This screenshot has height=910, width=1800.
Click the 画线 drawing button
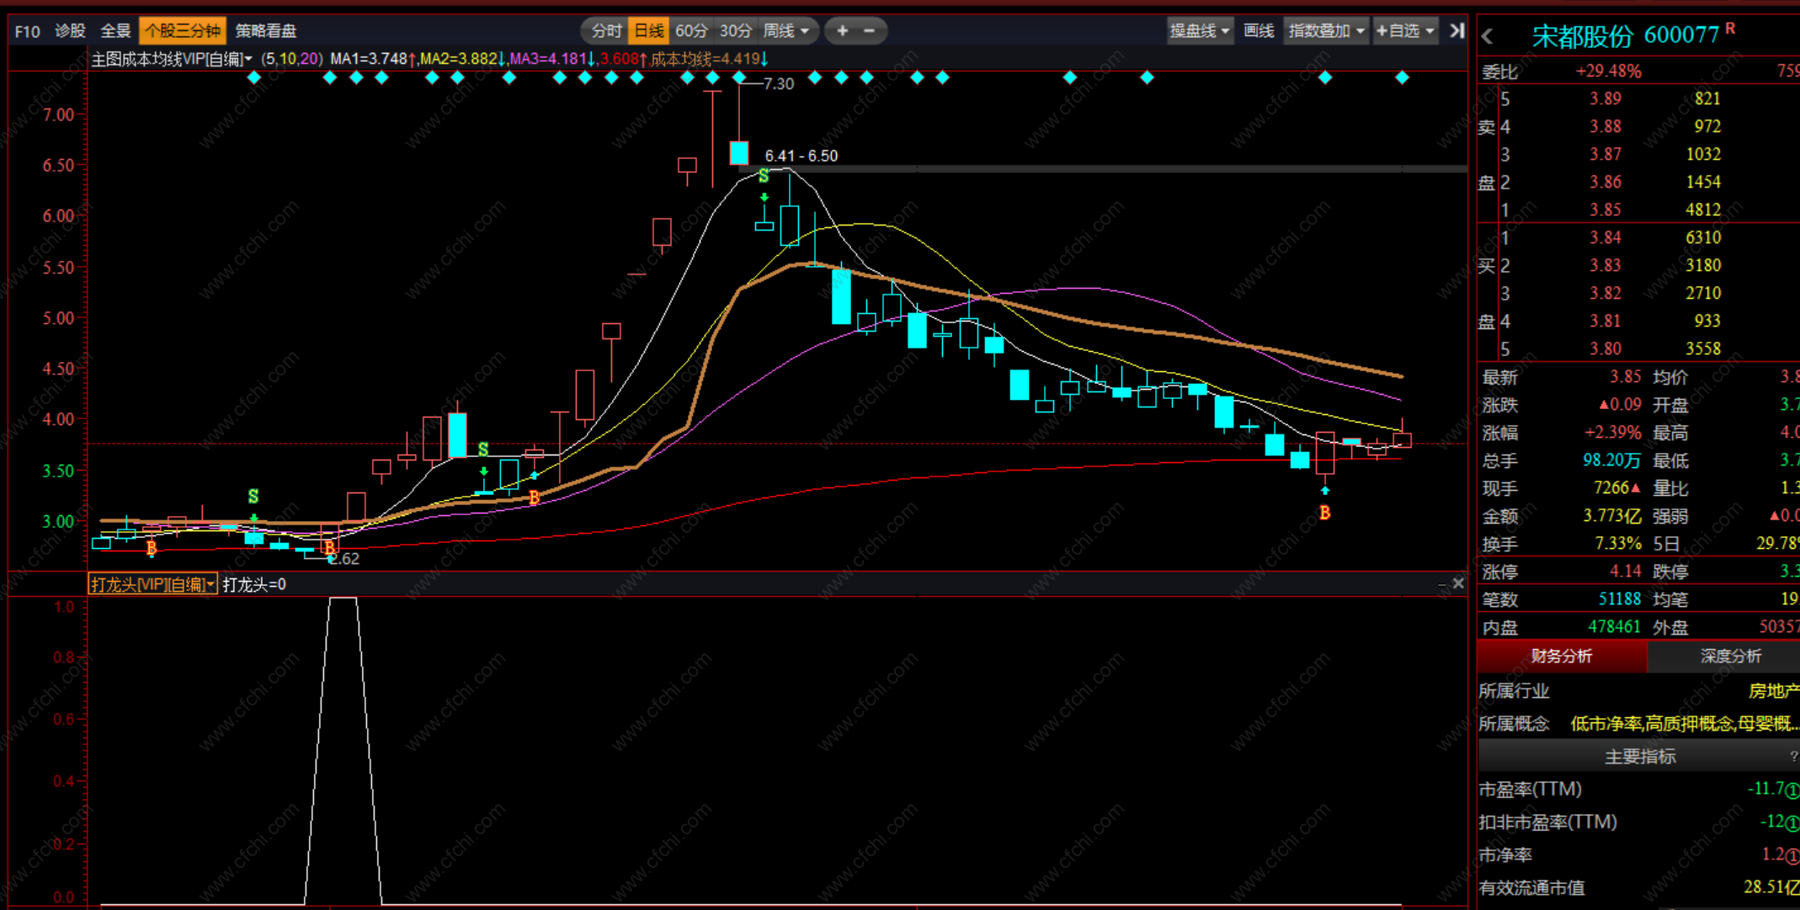tap(1259, 31)
